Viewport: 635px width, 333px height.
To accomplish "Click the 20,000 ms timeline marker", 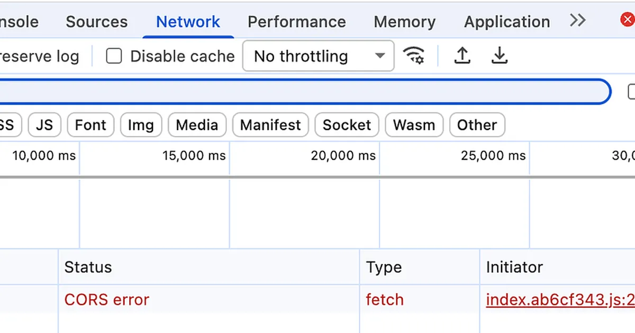I will [343, 155].
